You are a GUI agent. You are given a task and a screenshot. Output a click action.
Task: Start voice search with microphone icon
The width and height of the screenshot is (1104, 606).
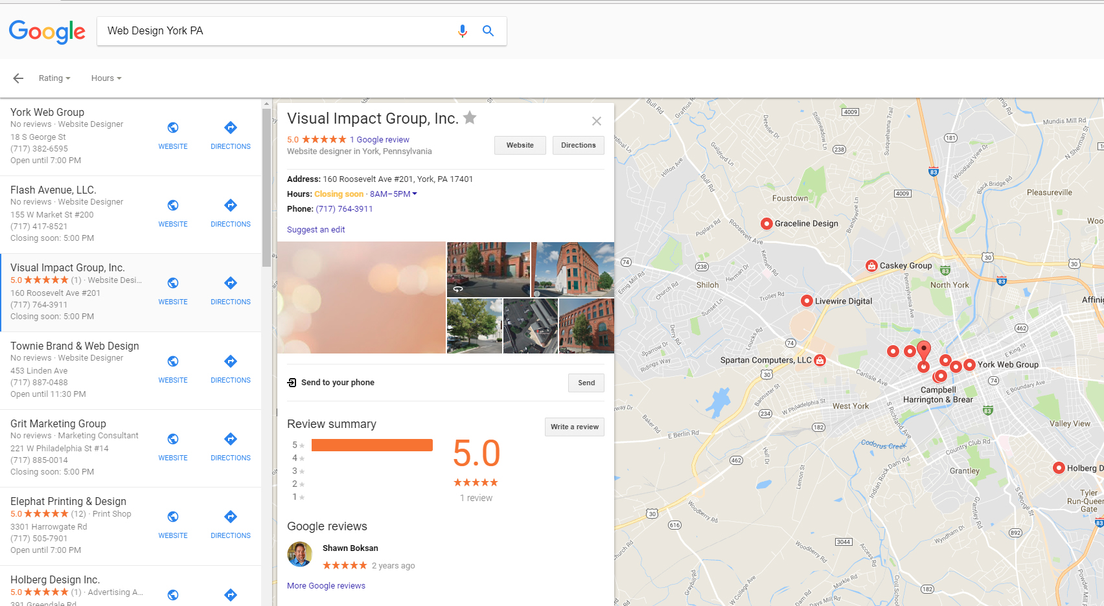click(463, 31)
